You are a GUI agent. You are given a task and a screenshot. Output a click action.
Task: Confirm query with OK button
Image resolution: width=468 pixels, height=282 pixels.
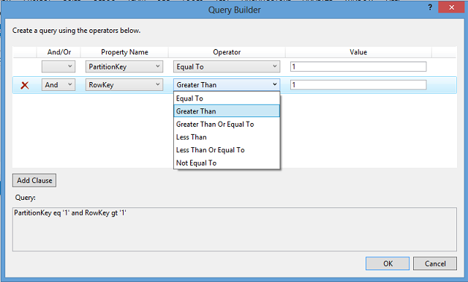click(388, 264)
